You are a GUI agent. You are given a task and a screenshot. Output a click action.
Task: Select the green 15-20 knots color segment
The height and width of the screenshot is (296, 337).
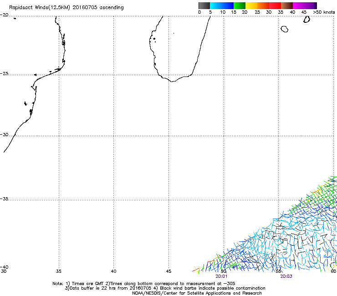point(240,5)
